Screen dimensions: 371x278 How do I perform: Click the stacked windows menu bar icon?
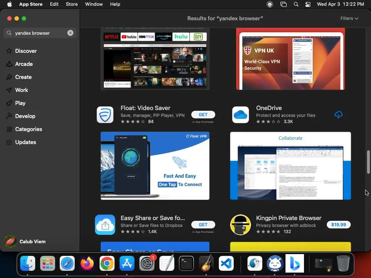(283, 4)
